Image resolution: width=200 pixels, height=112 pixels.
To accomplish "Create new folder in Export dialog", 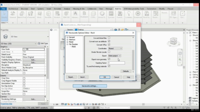I will [122, 30].
